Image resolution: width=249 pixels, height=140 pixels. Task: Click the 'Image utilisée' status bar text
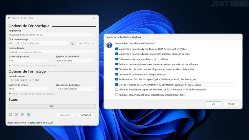coord(30,123)
